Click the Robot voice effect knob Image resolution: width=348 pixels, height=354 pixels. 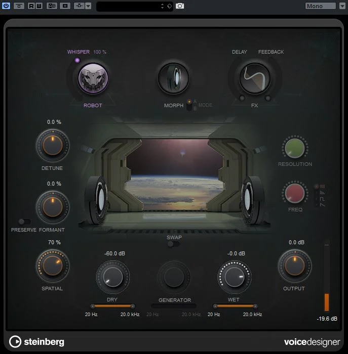point(93,78)
